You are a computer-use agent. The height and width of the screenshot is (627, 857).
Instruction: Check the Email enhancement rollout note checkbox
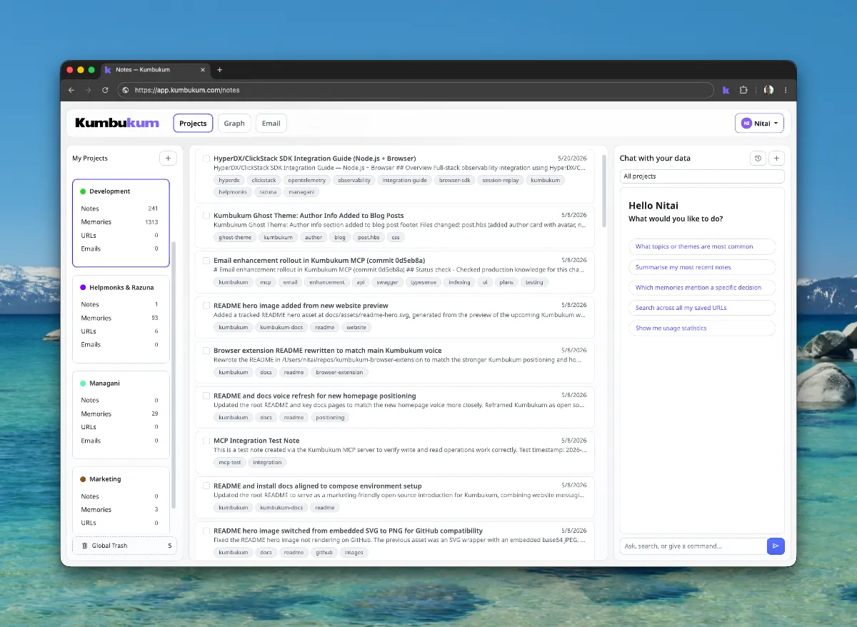point(206,261)
